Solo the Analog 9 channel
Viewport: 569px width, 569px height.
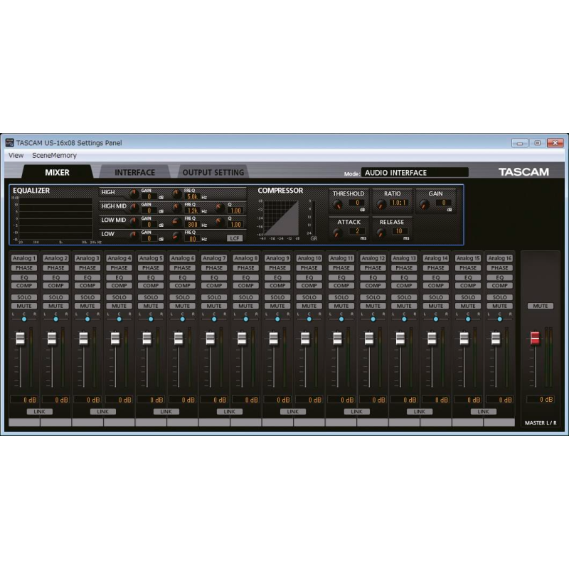(277, 297)
